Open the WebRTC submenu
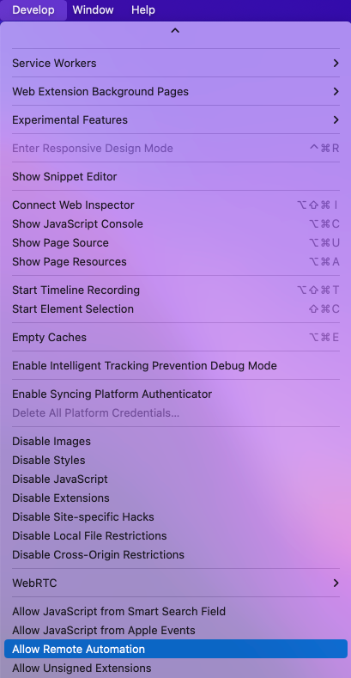The width and height of the screenshot is (351, 678). [x=176, y=583]
